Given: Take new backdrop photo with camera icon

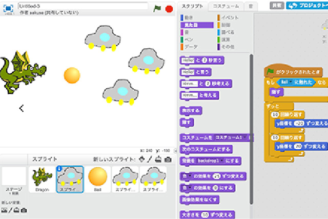Looking at the screenshot, I should click(x=24, y=210).
